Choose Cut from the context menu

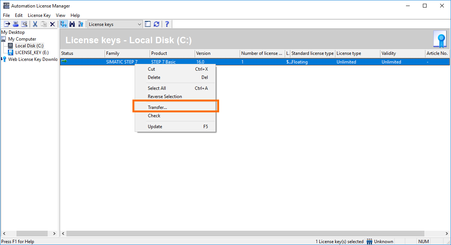tap(176, 69)
